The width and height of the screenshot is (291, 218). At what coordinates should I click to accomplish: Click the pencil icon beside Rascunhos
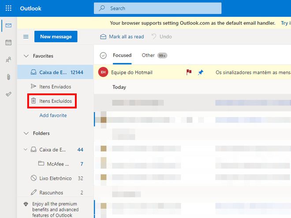pos(34,192)
